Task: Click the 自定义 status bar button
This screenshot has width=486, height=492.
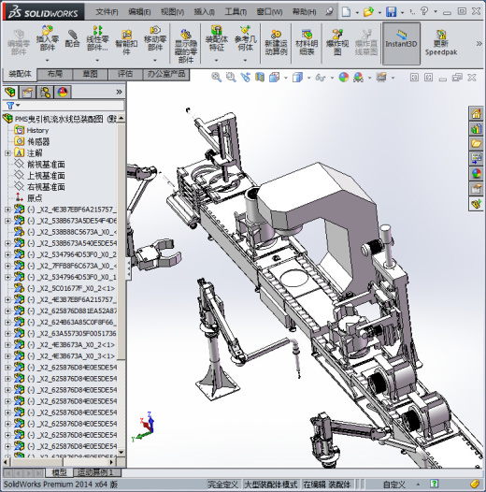Action: [393, 485]
